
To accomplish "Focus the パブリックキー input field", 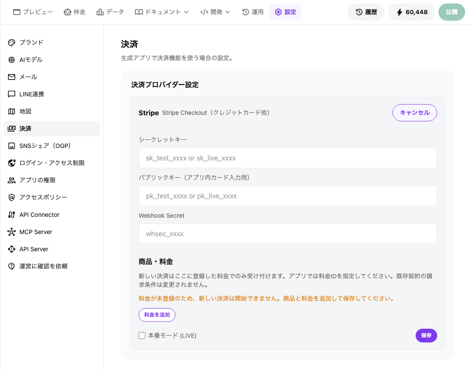I will click(288, 196).
